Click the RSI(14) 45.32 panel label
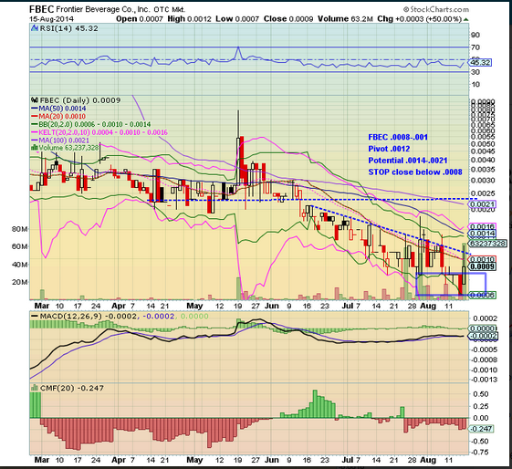Image resolution: width=512 pixels, height=469 pixels. tap(68, 28)
